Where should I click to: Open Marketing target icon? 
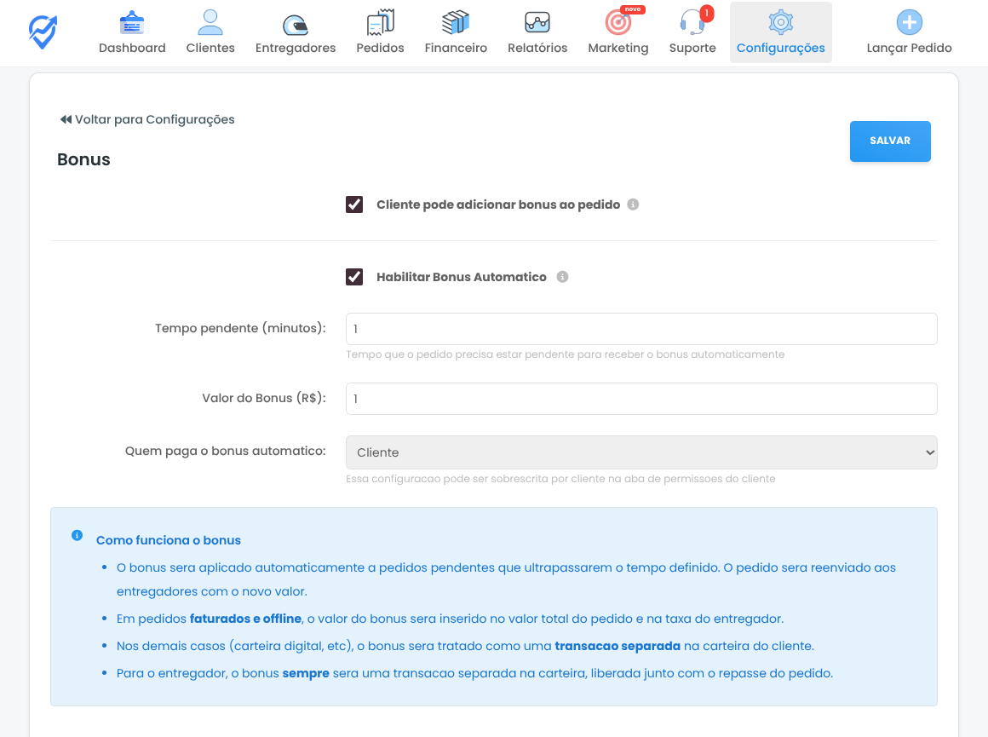point(617,23)
